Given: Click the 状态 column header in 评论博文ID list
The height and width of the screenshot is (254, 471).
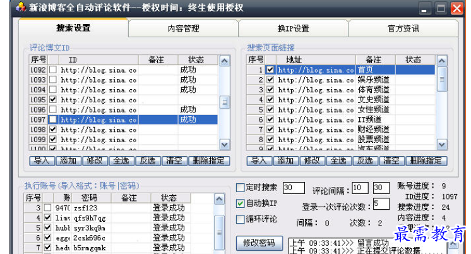Looking at the screenshot, I should click(198, 60).
